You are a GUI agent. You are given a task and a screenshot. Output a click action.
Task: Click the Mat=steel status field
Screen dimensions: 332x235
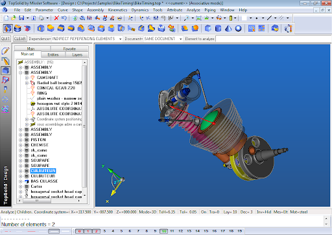tap(298, 212)
